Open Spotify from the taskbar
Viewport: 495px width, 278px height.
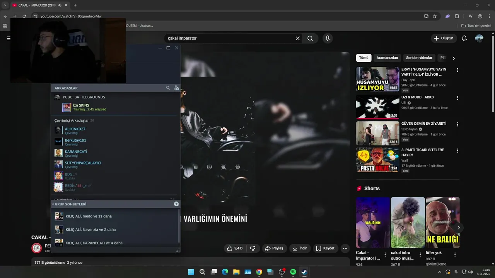(x=293, y=272)
